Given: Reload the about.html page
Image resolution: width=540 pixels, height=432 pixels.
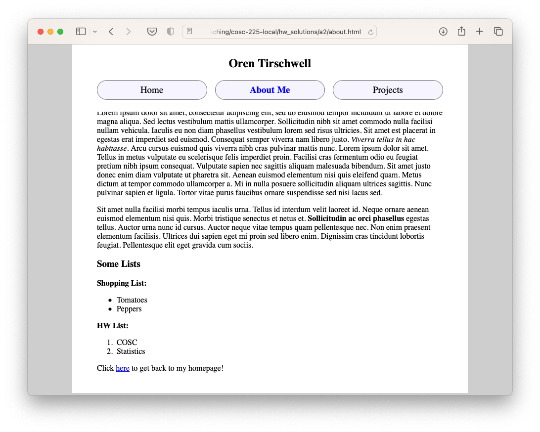Looking at the screenshot, I should tap(370, 32).
